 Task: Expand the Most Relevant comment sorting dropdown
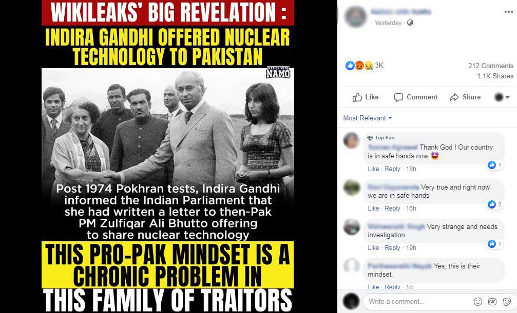(367, 118)
